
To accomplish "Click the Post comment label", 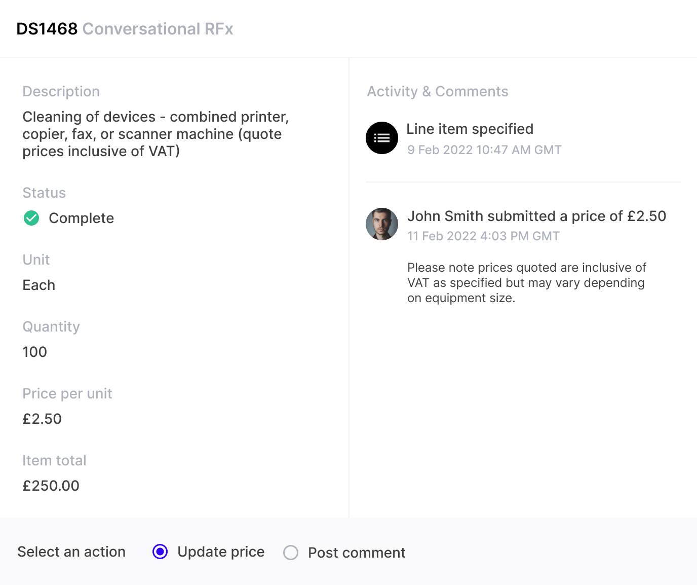I will 357,553.
